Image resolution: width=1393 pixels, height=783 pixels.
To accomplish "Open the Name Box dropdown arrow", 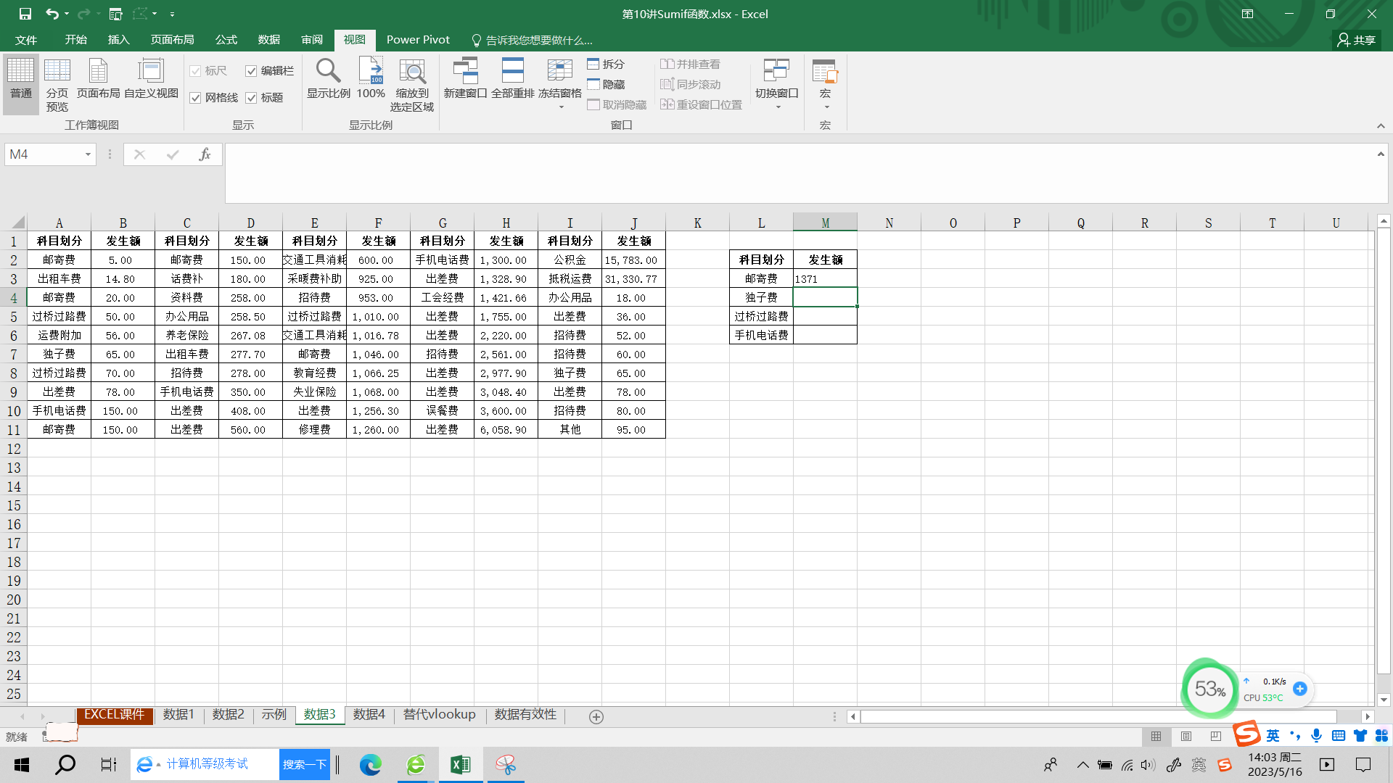I will click(88, 154).
